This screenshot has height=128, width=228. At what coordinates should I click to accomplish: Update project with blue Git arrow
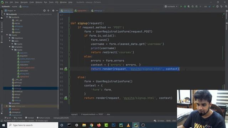point(209,6)
